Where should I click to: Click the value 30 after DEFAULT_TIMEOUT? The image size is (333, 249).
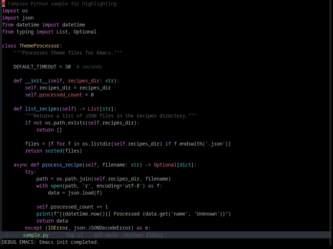pyautogui.click(x=68, y=67)
